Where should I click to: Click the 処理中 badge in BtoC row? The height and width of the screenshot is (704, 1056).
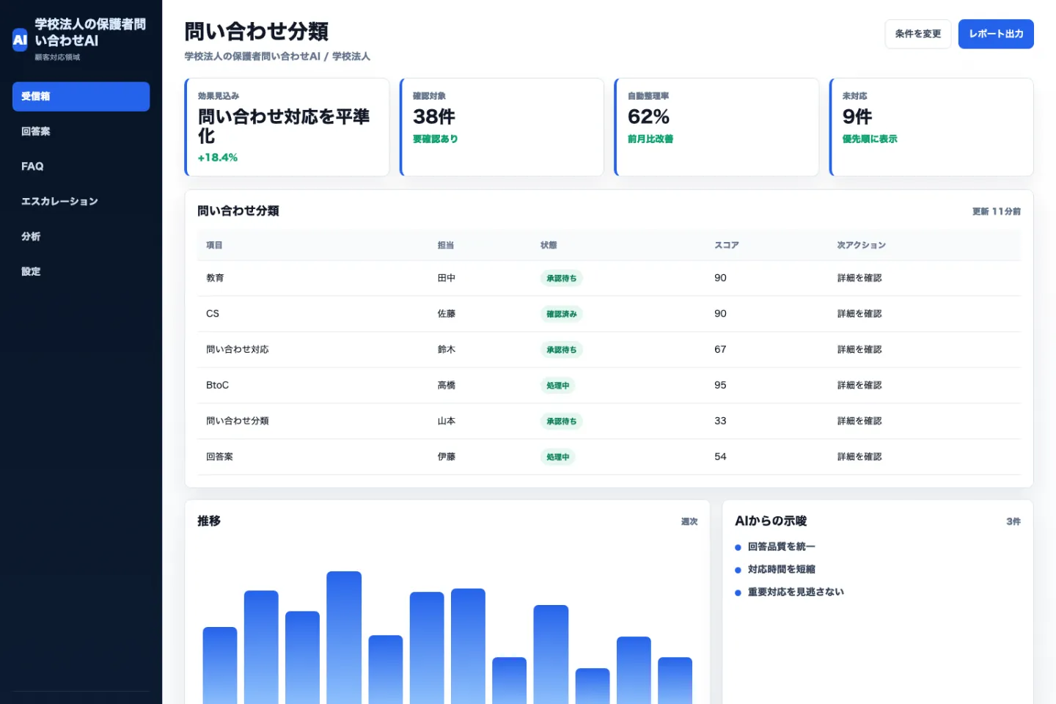pyautogui.click(x=557, y=386)
